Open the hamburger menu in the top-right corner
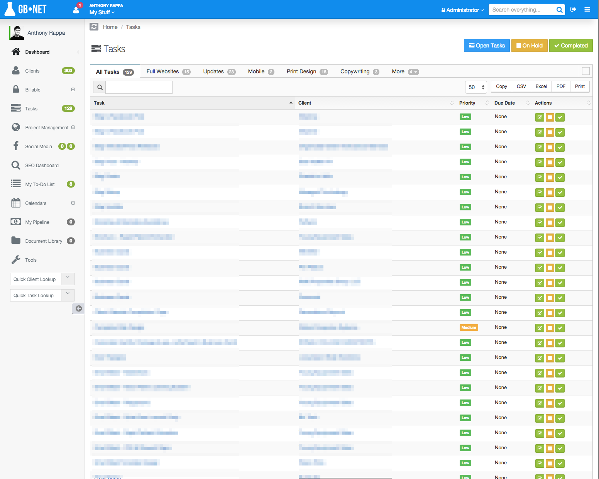This screenshot has height=479, width=599. (x=587, y=9)
